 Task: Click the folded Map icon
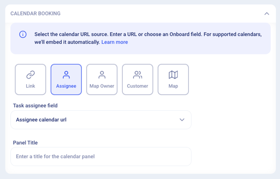(173, 75)
